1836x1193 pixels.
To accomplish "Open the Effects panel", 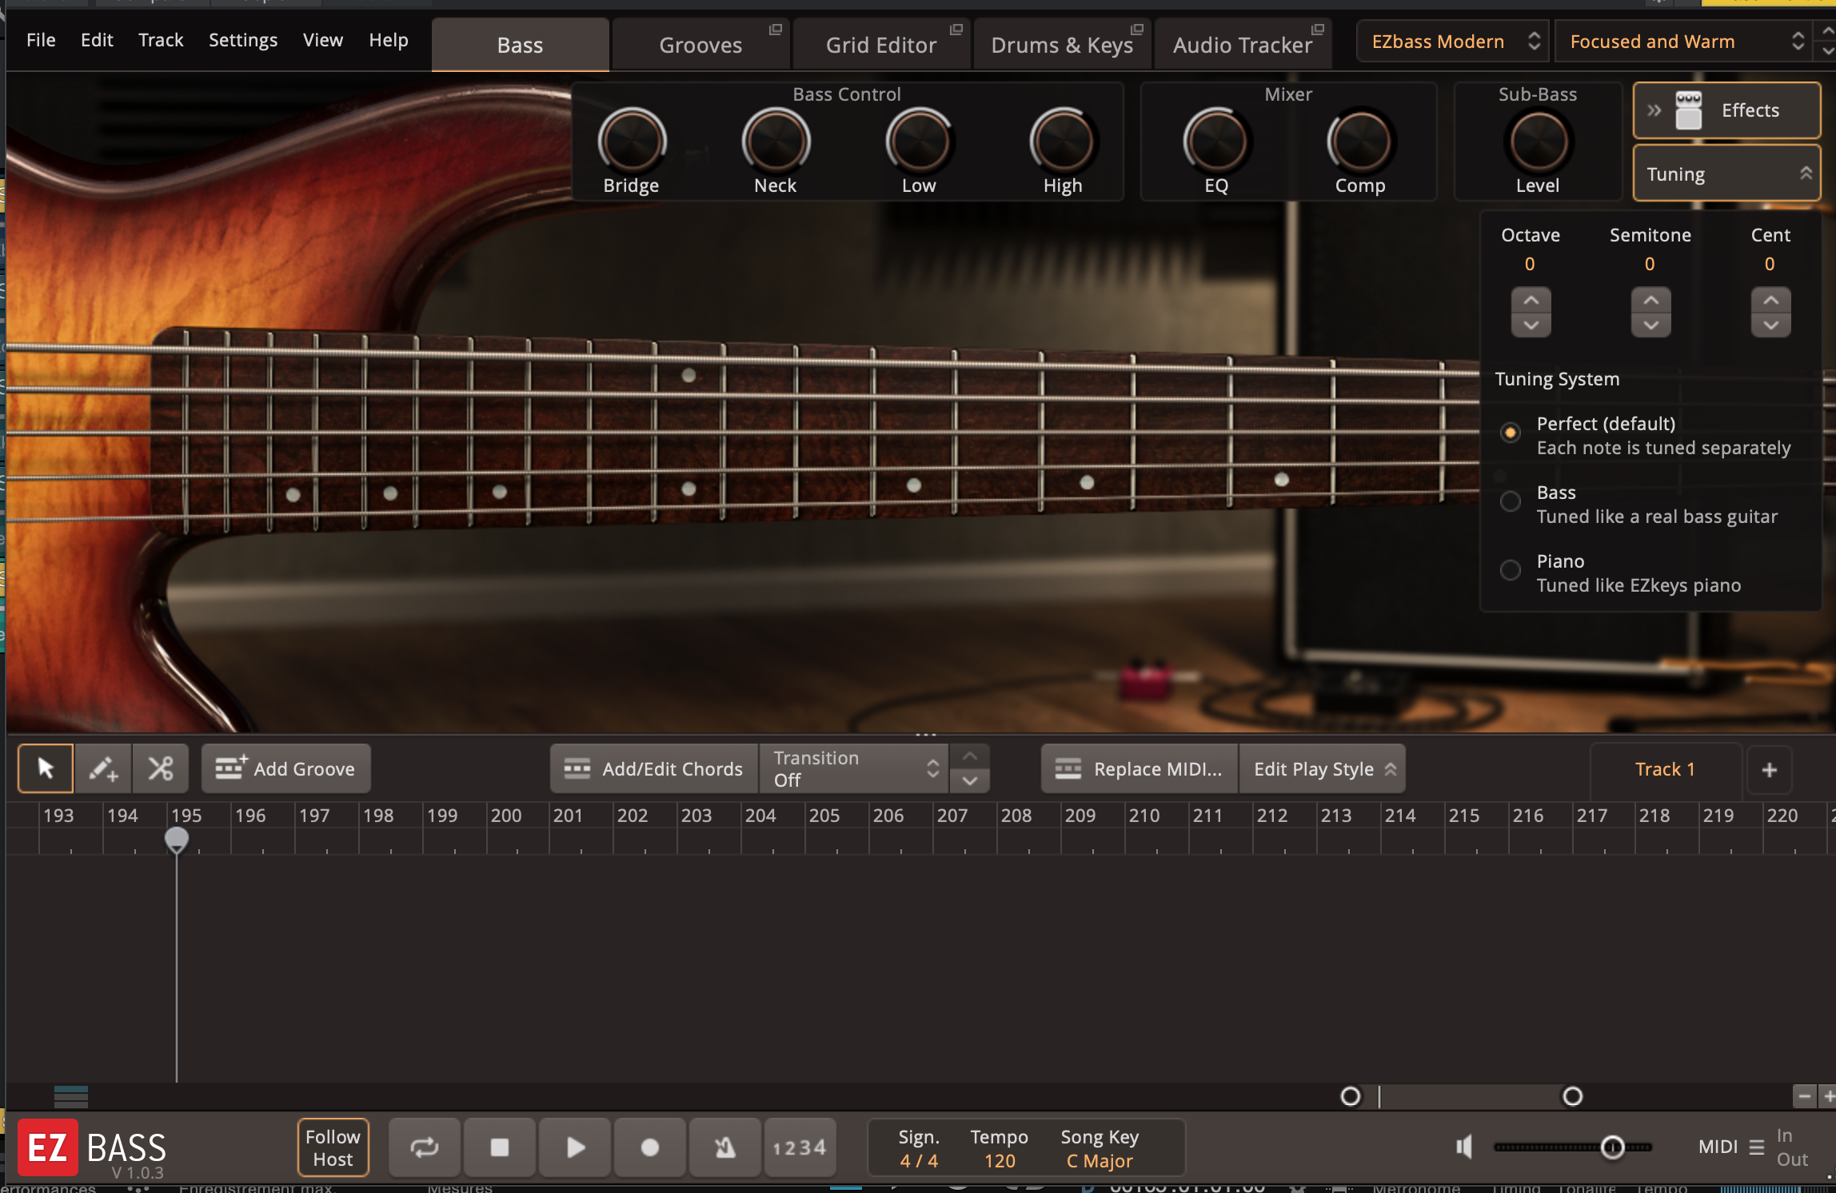I will pyautogui.click(x=1726, y=110).
